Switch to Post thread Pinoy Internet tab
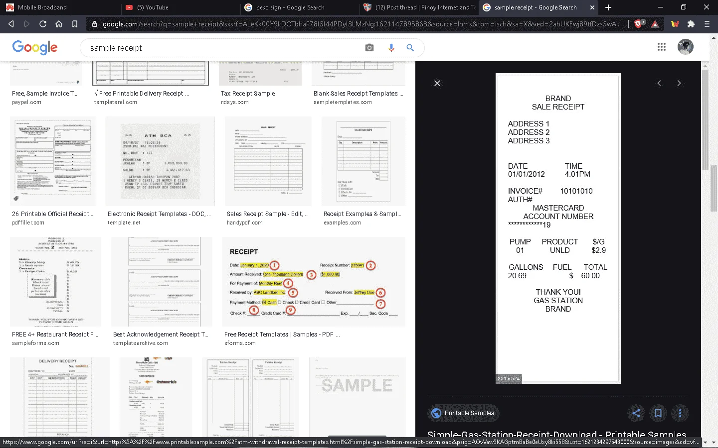 [x=419, y=7]
